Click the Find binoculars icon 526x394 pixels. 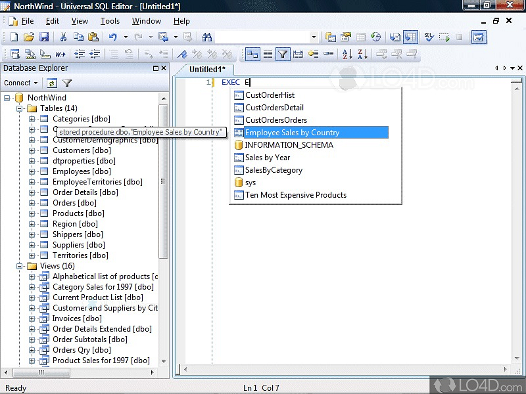[207, 37]
